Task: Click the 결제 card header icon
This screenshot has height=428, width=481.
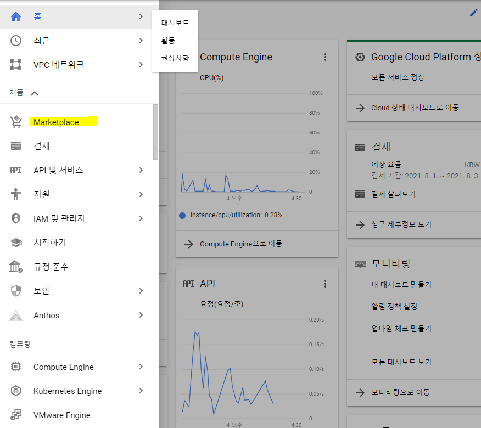Action: 360,148
